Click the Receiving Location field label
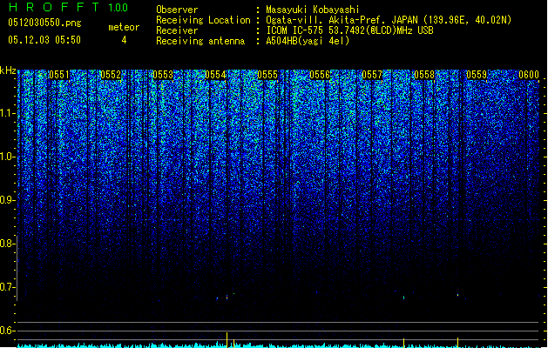Image resolution: width=548 pixels, height=348 pixels. click(203, 20)
